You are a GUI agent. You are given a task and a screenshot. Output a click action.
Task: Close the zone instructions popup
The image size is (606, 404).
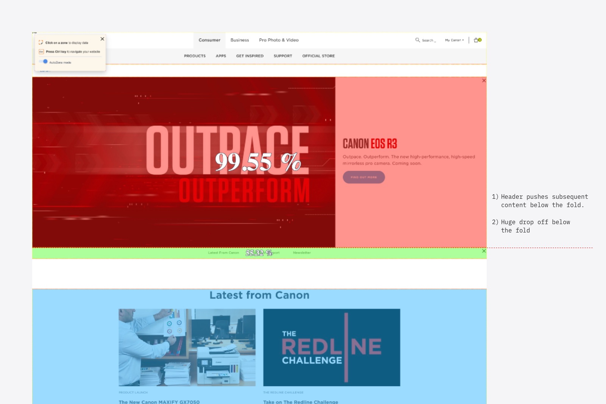(x=102, y=39)
